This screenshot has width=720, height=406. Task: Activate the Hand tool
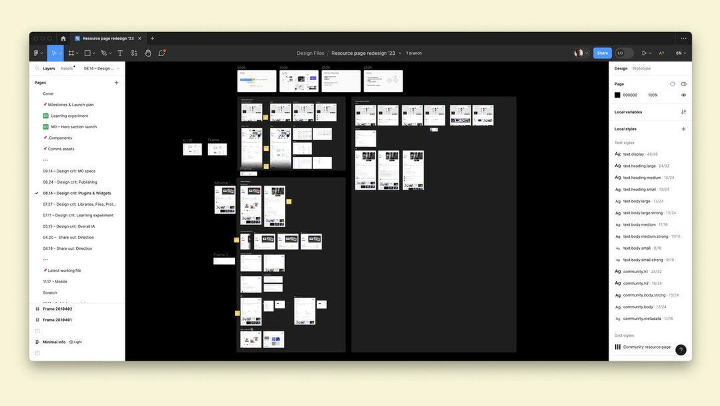coord(147,53)
